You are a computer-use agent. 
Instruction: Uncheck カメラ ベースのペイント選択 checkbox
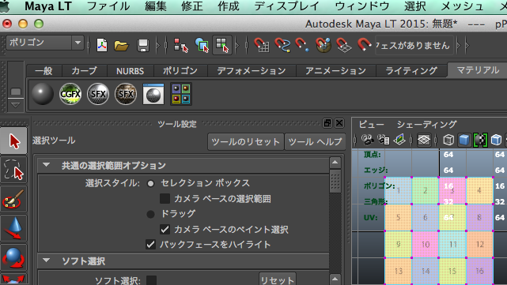click(x=165, y=229)
